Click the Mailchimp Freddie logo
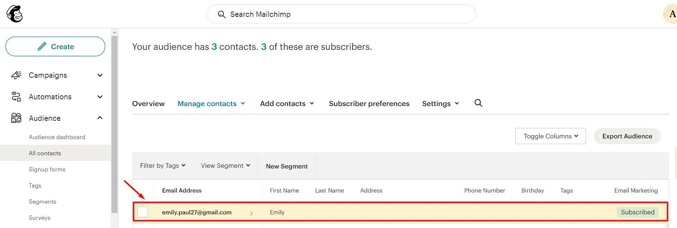The image size is (677, 228). coord(15,14)
